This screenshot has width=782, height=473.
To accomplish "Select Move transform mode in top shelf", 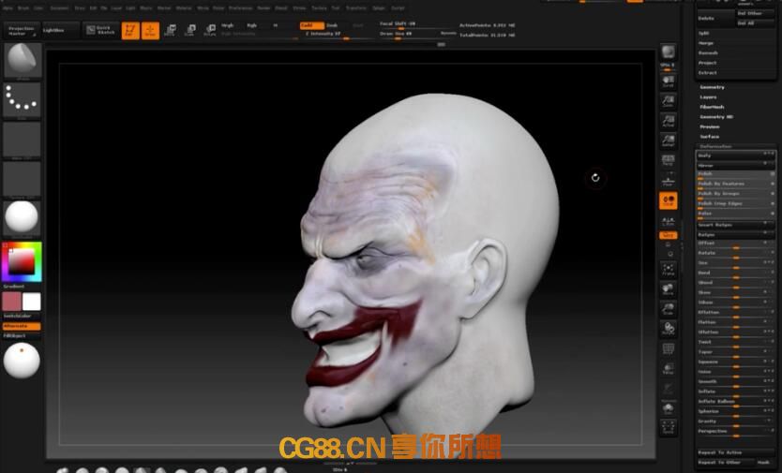I will point(170,30).
